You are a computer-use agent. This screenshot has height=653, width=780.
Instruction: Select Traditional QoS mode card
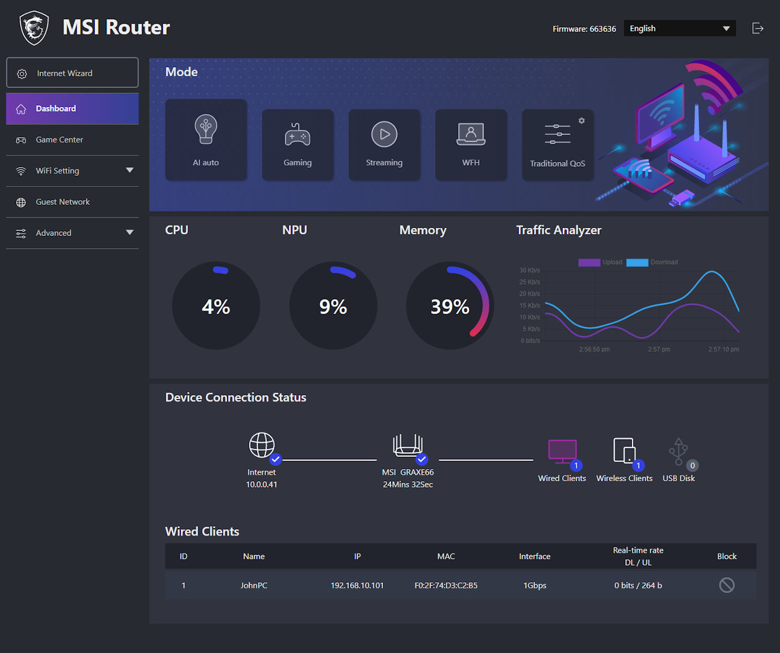tap(558, 145)
